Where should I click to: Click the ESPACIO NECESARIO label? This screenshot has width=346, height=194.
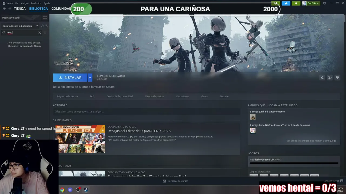point(111,76)
